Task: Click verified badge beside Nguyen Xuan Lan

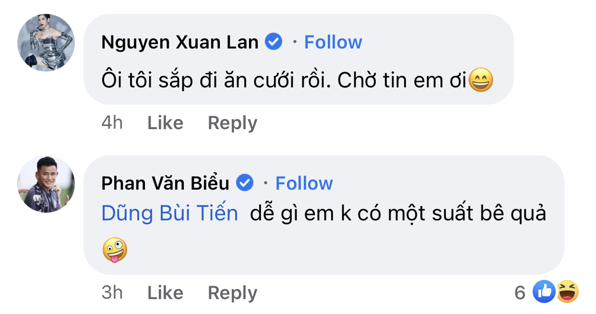Action: (x=274, y=42)
